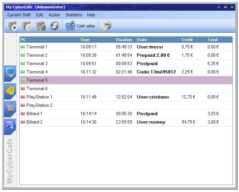
Task: Open the tickets sidebar tab
Action: point(10,91)
